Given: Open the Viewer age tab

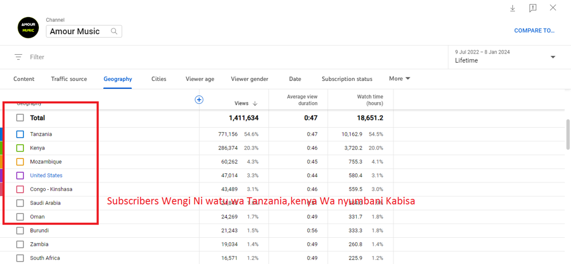Looking at the screenshot, I should tap(199, 79).
